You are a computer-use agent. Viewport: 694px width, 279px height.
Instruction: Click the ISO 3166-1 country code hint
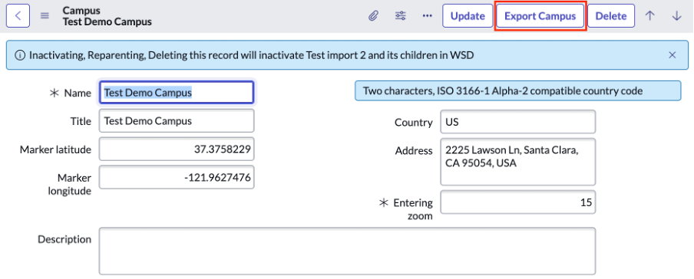tap(518, 91)
